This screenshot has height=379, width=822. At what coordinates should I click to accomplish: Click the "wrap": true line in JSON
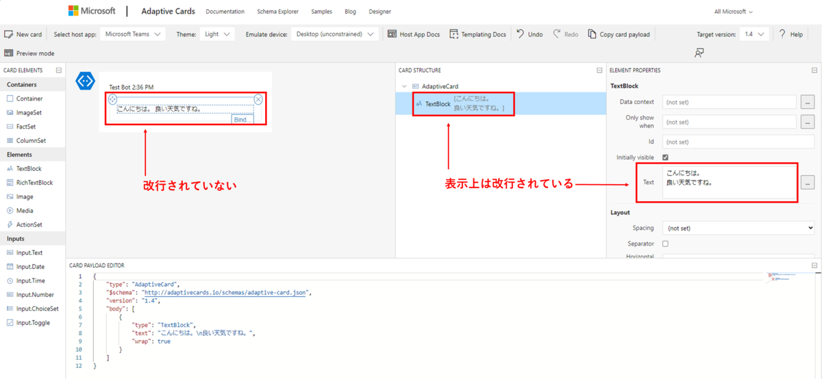tap(150, 341)
